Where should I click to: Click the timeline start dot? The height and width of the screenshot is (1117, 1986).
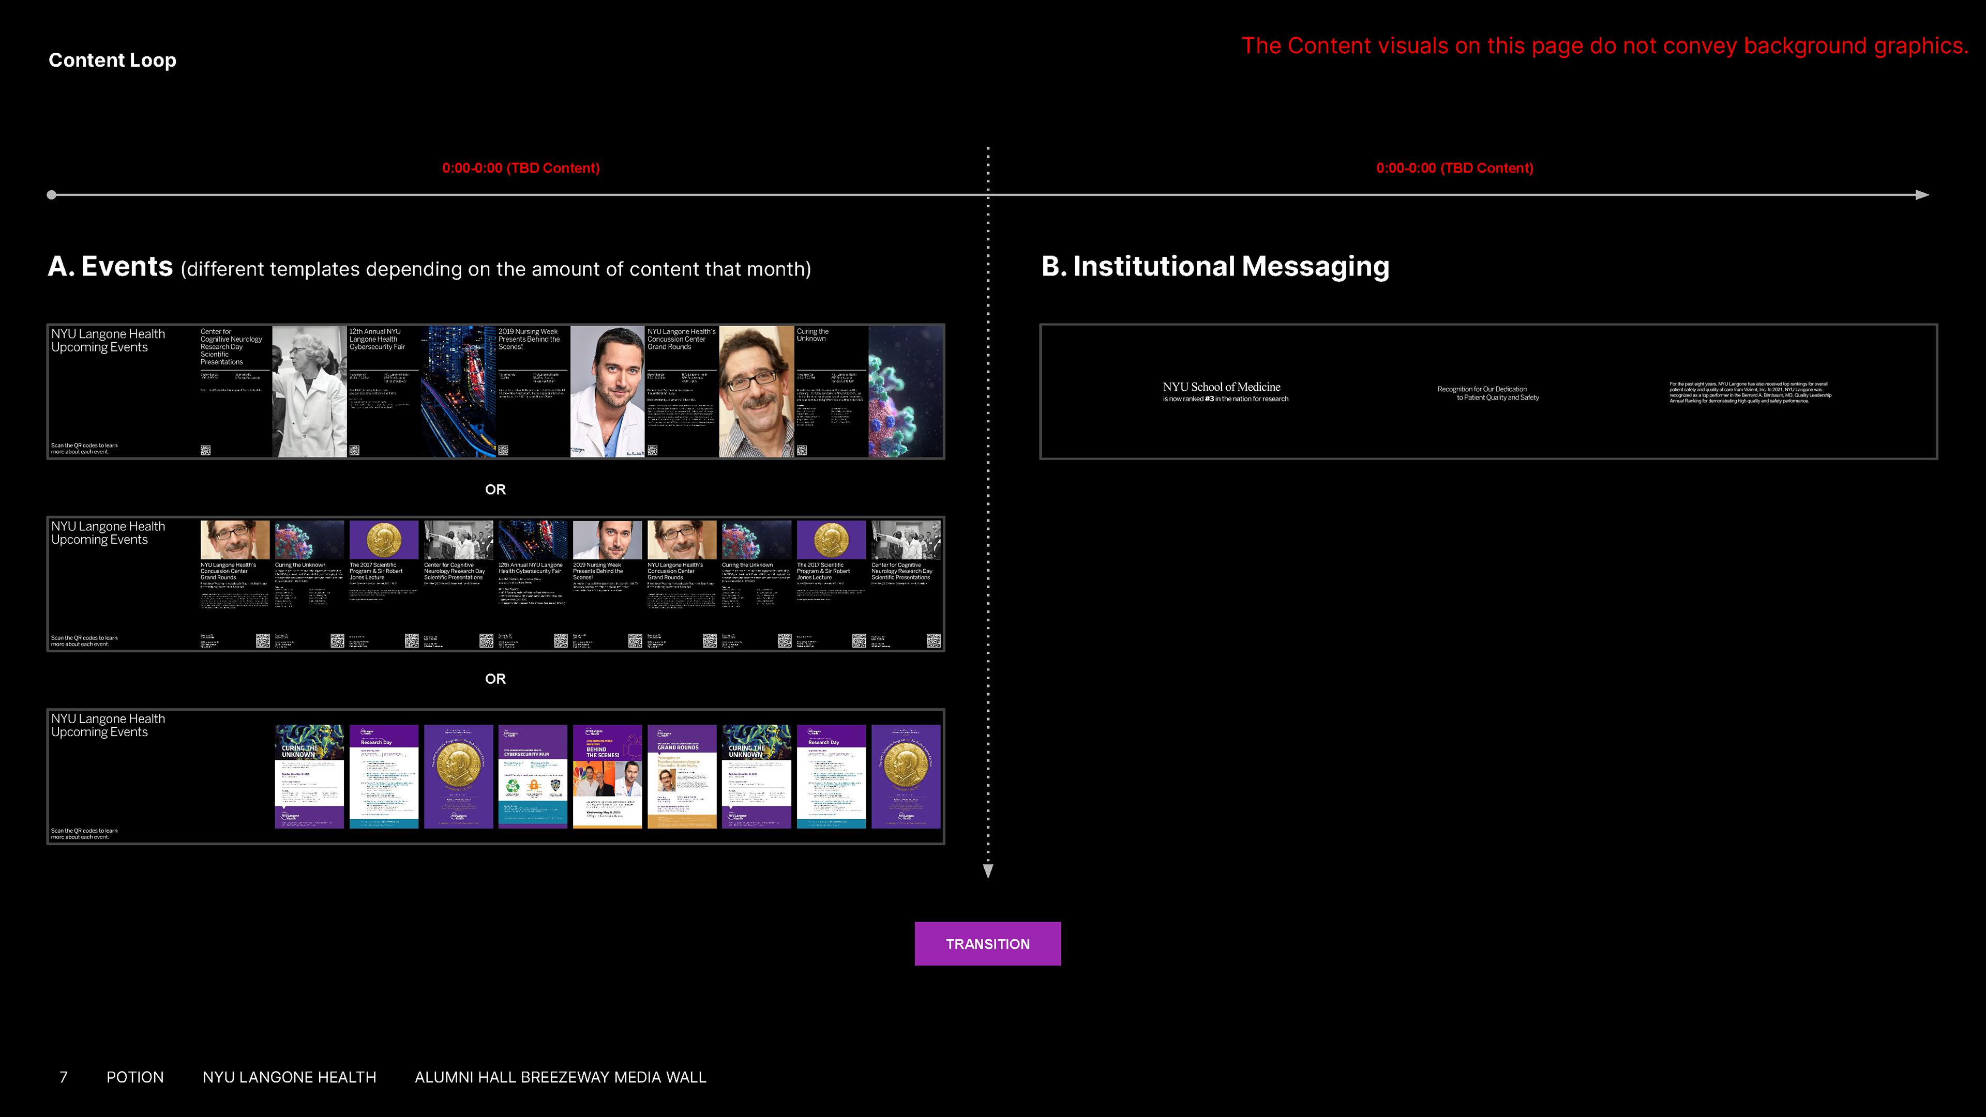coord(52,195)
